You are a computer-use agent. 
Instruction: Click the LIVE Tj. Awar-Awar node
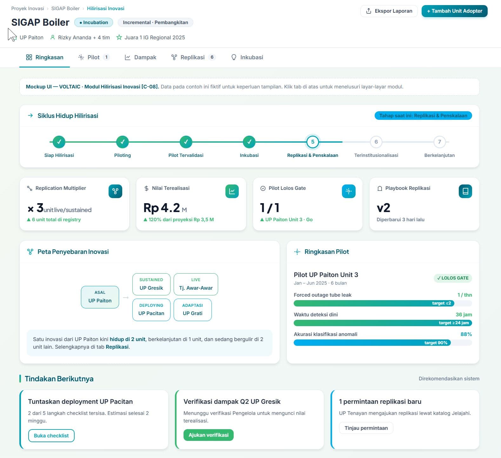(x=196, y=284)
